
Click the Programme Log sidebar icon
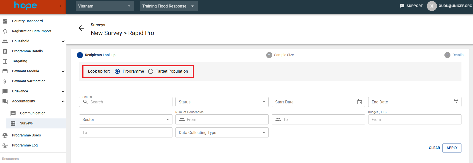tap(5, 145)
